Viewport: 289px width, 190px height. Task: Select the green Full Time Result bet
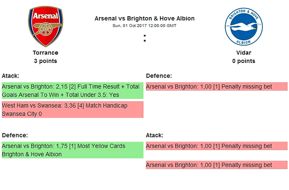coord(72,91)
